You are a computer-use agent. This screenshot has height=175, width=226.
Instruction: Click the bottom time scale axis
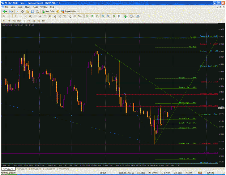(x=110, y=165)
